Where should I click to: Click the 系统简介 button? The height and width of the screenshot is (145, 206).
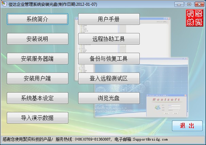pyautogui.click(x=37, y=19)
